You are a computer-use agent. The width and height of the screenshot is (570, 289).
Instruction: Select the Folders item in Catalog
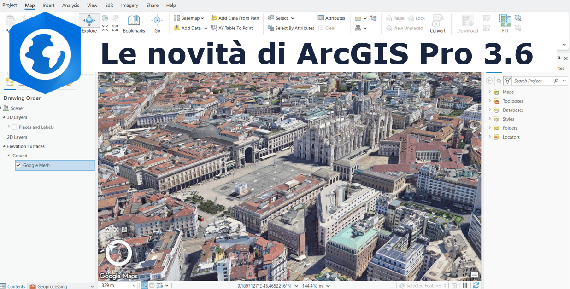510,128
